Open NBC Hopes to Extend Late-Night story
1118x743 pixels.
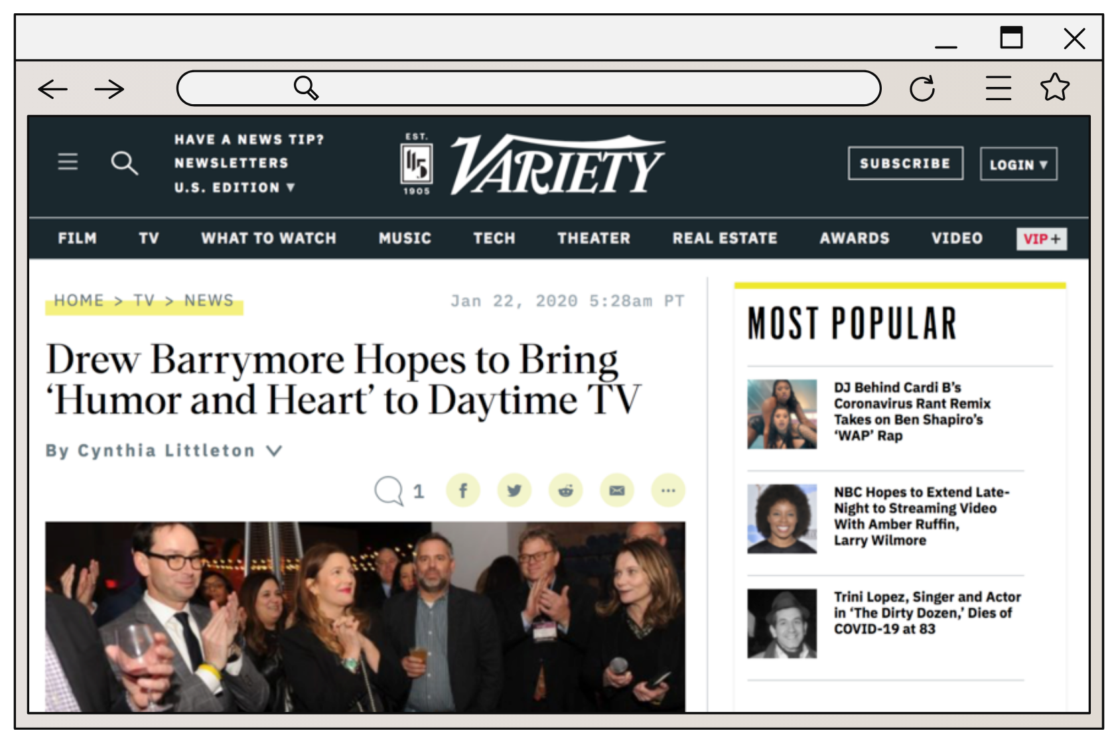(922, 516)
